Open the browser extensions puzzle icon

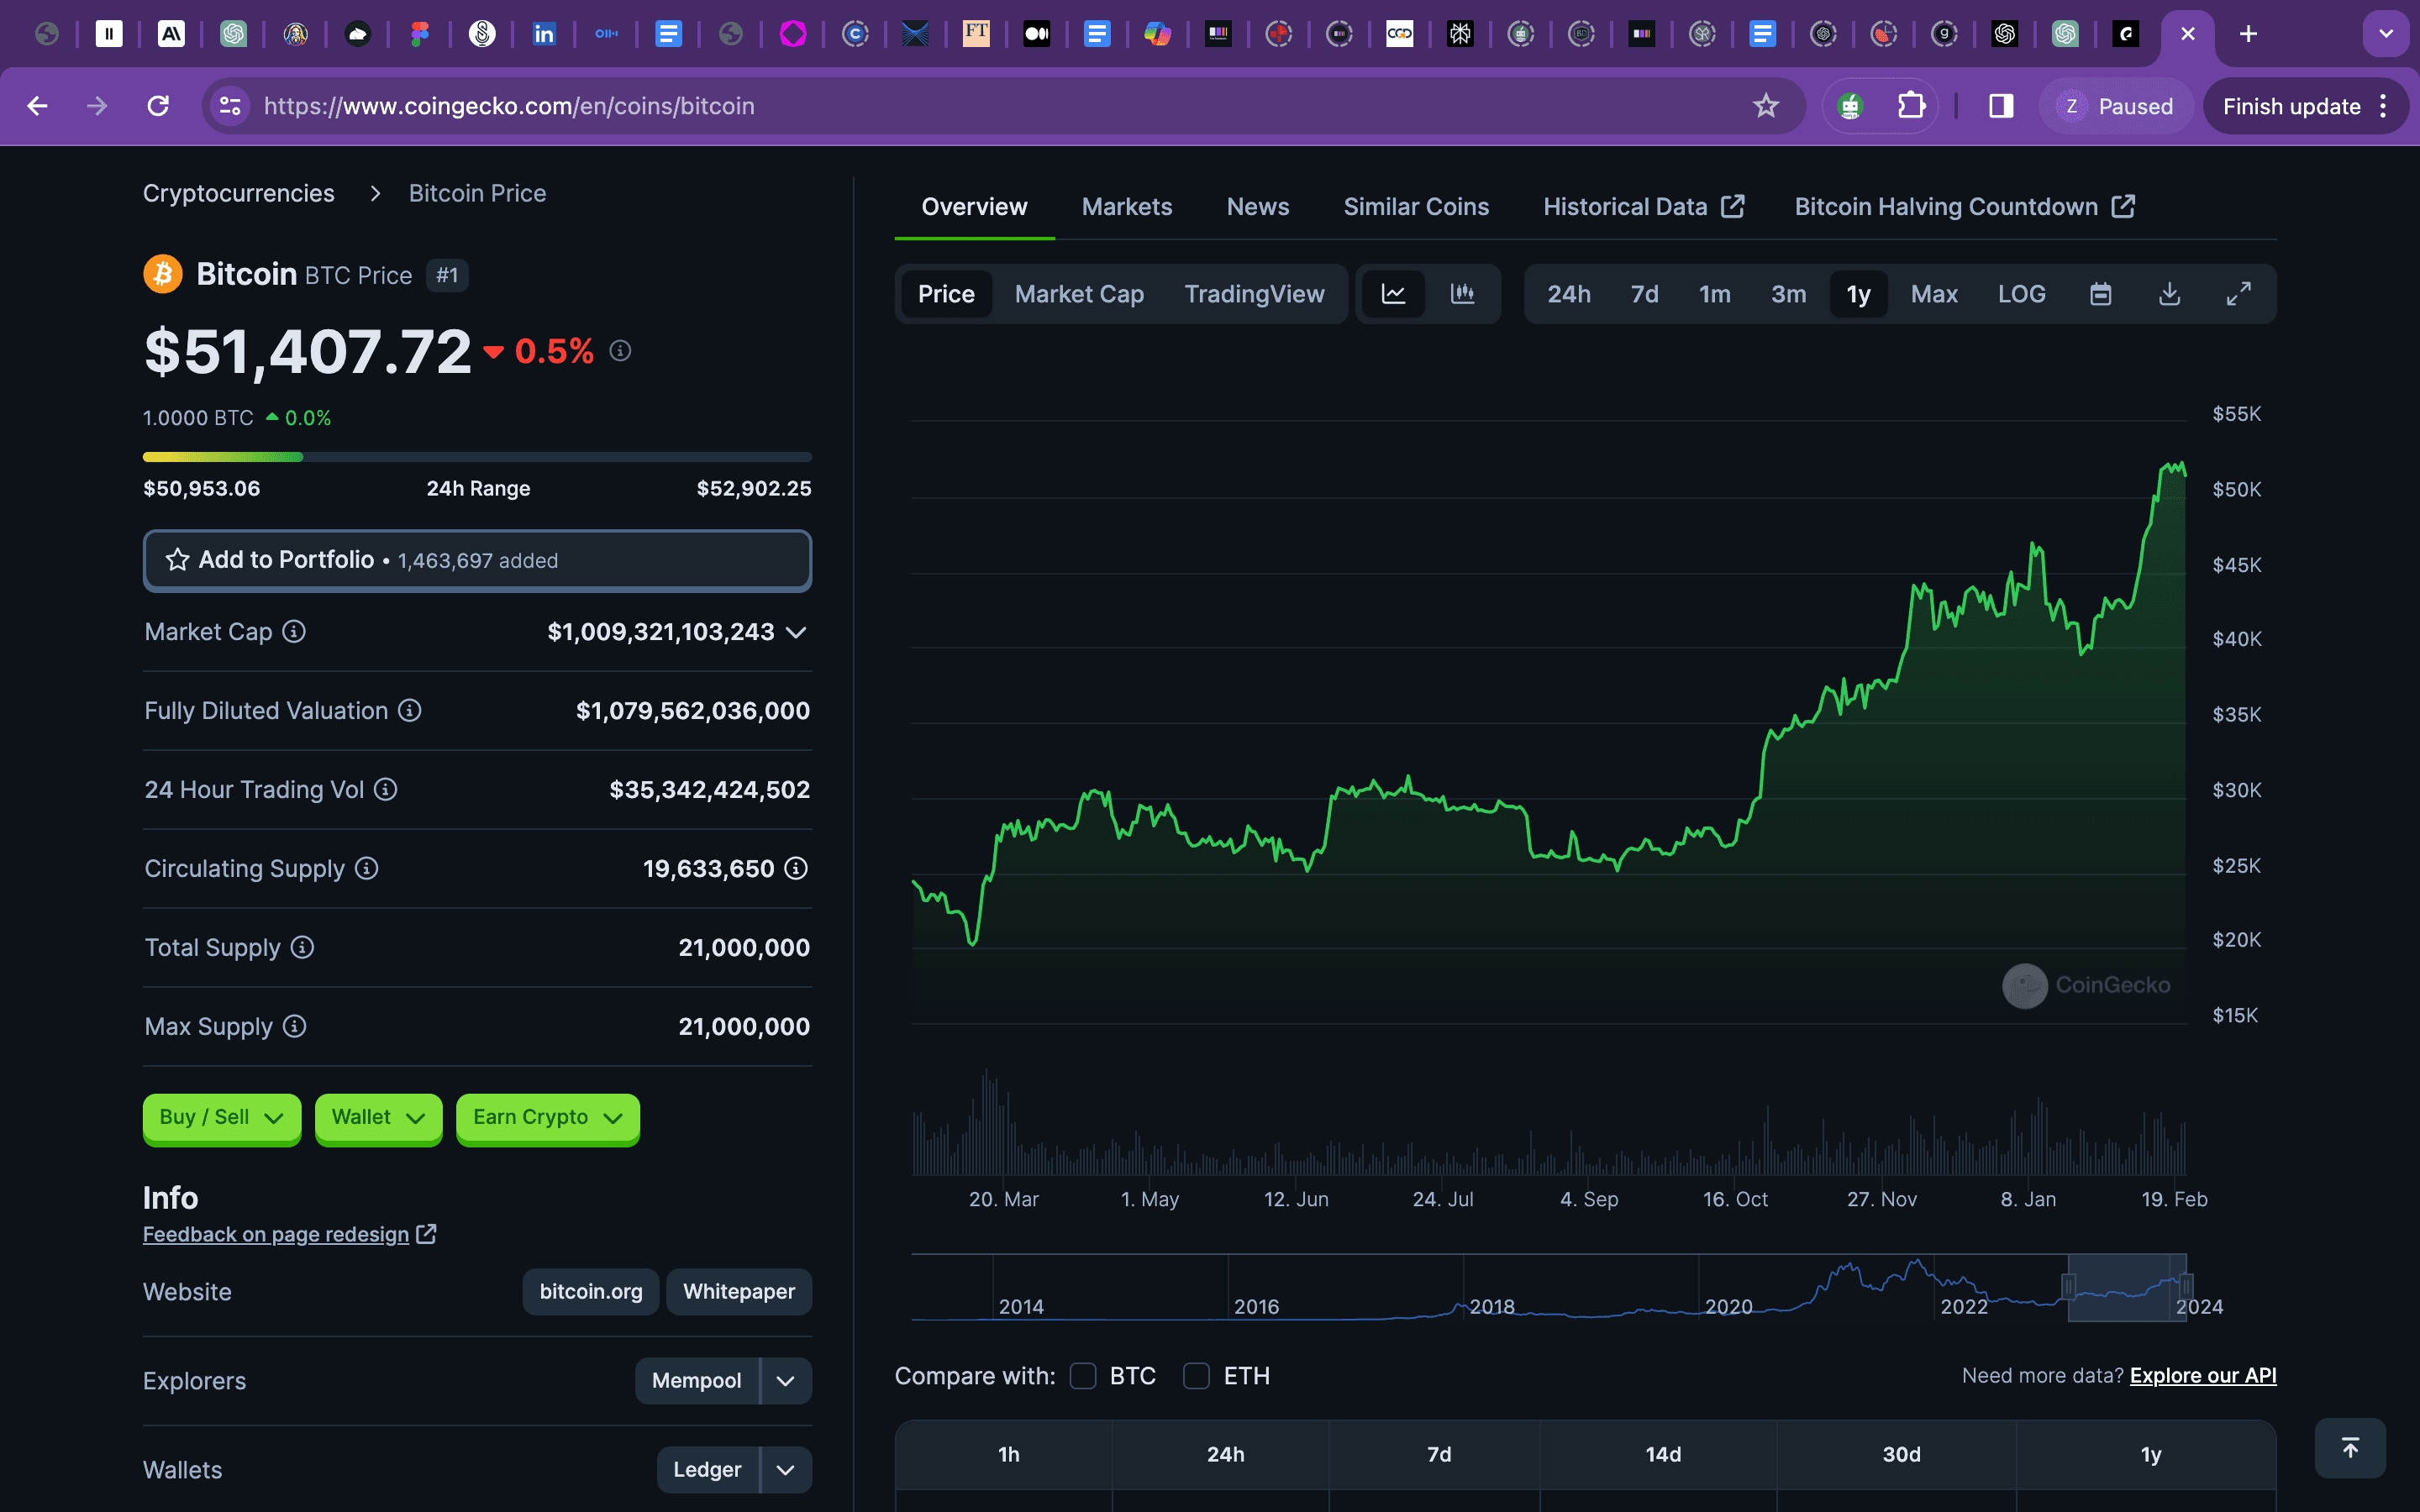tap(1911, 106)
